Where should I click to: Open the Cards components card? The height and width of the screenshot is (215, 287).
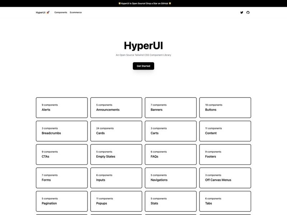116,131
